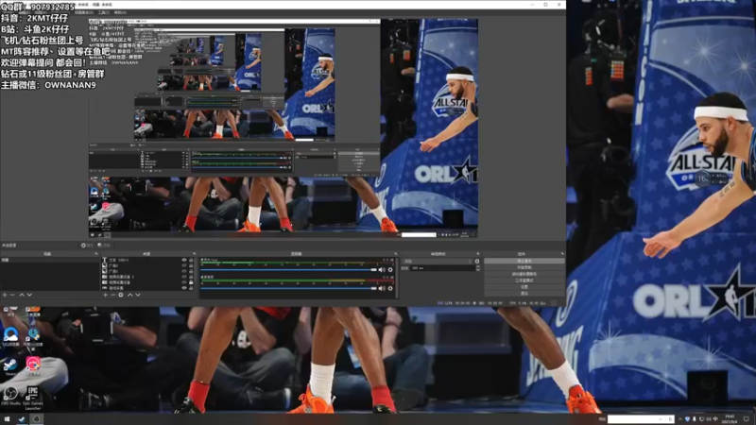This screenshot has height=425, width=756.
Task: Click the 退出 exit button
Action: pos(524,293)
